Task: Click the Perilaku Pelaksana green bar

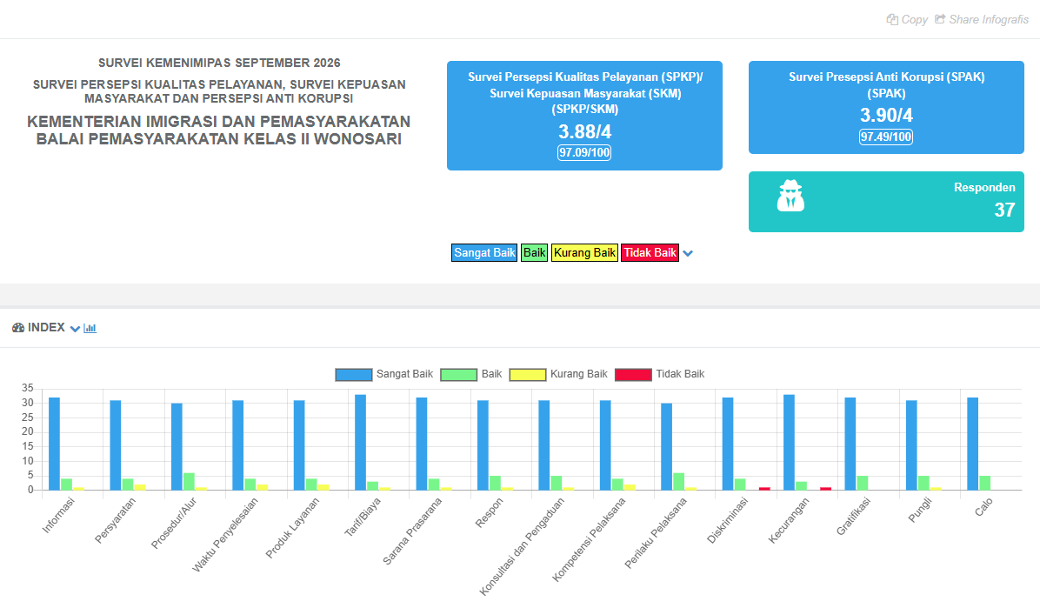Action: coord(678,481)
